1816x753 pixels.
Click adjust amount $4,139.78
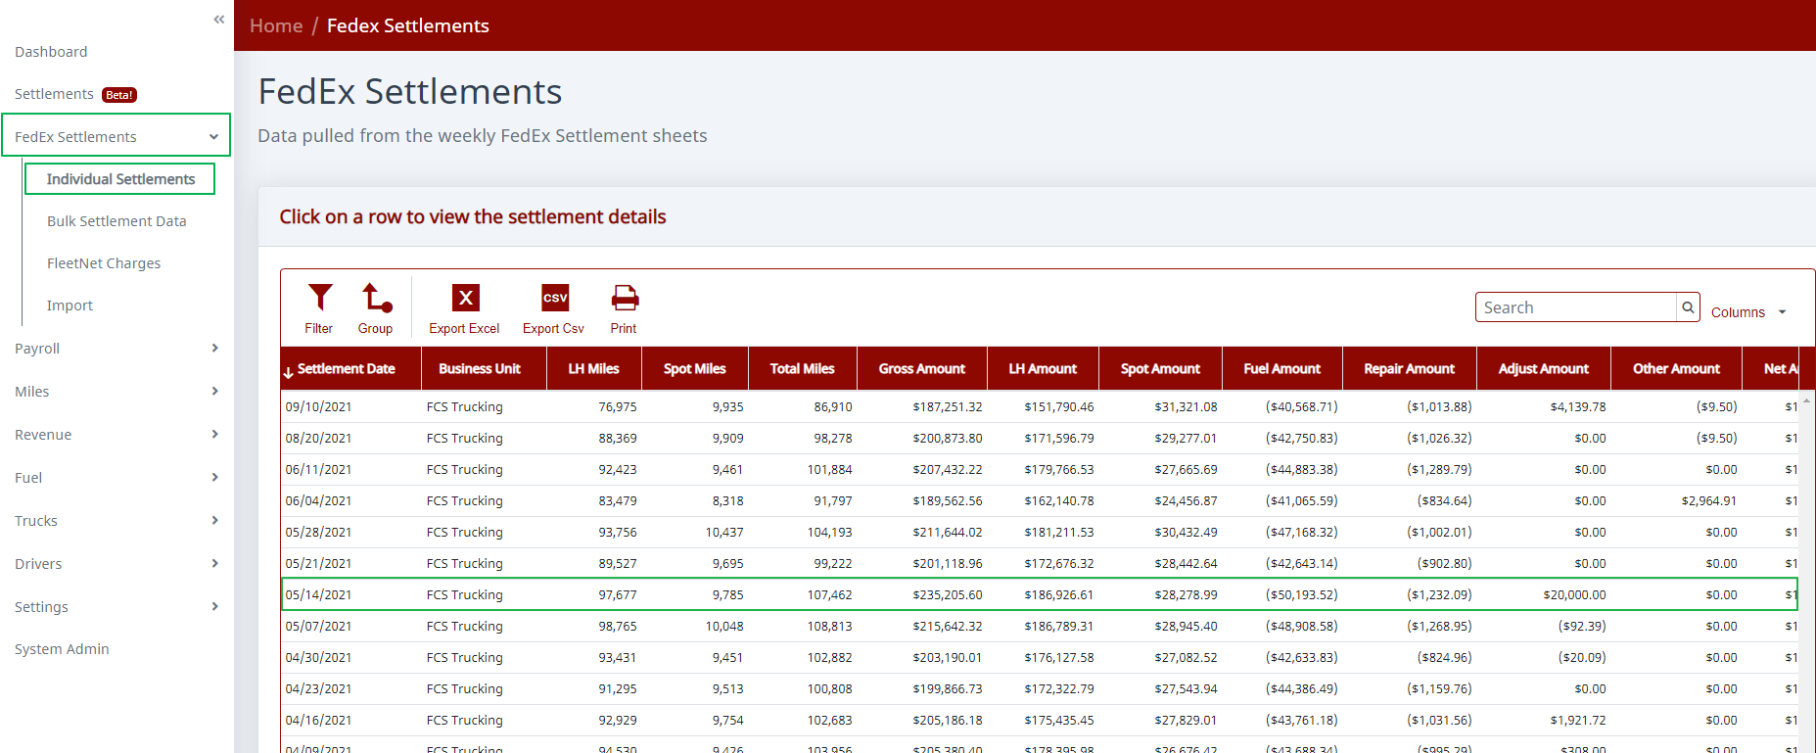click(x=1578, y=406)
